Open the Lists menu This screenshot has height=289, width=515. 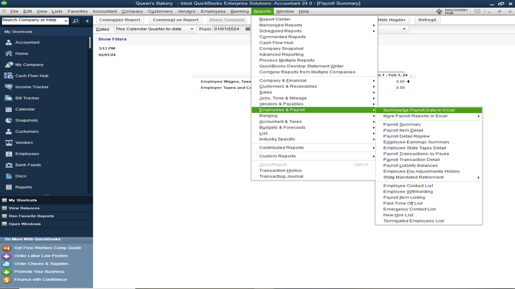[57, 11]
